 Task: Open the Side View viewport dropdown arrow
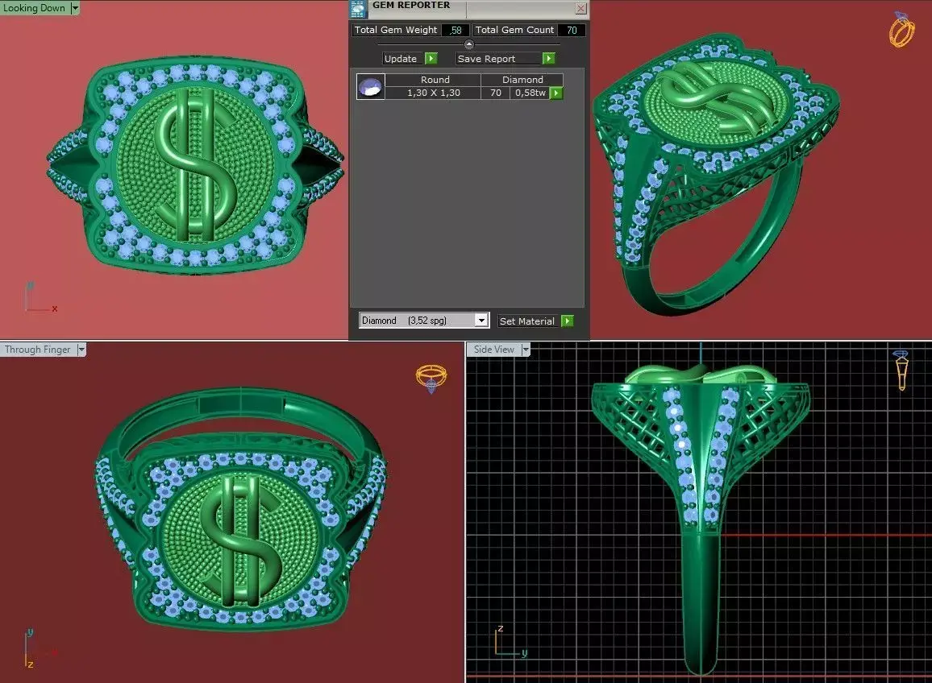coord(526,350)
